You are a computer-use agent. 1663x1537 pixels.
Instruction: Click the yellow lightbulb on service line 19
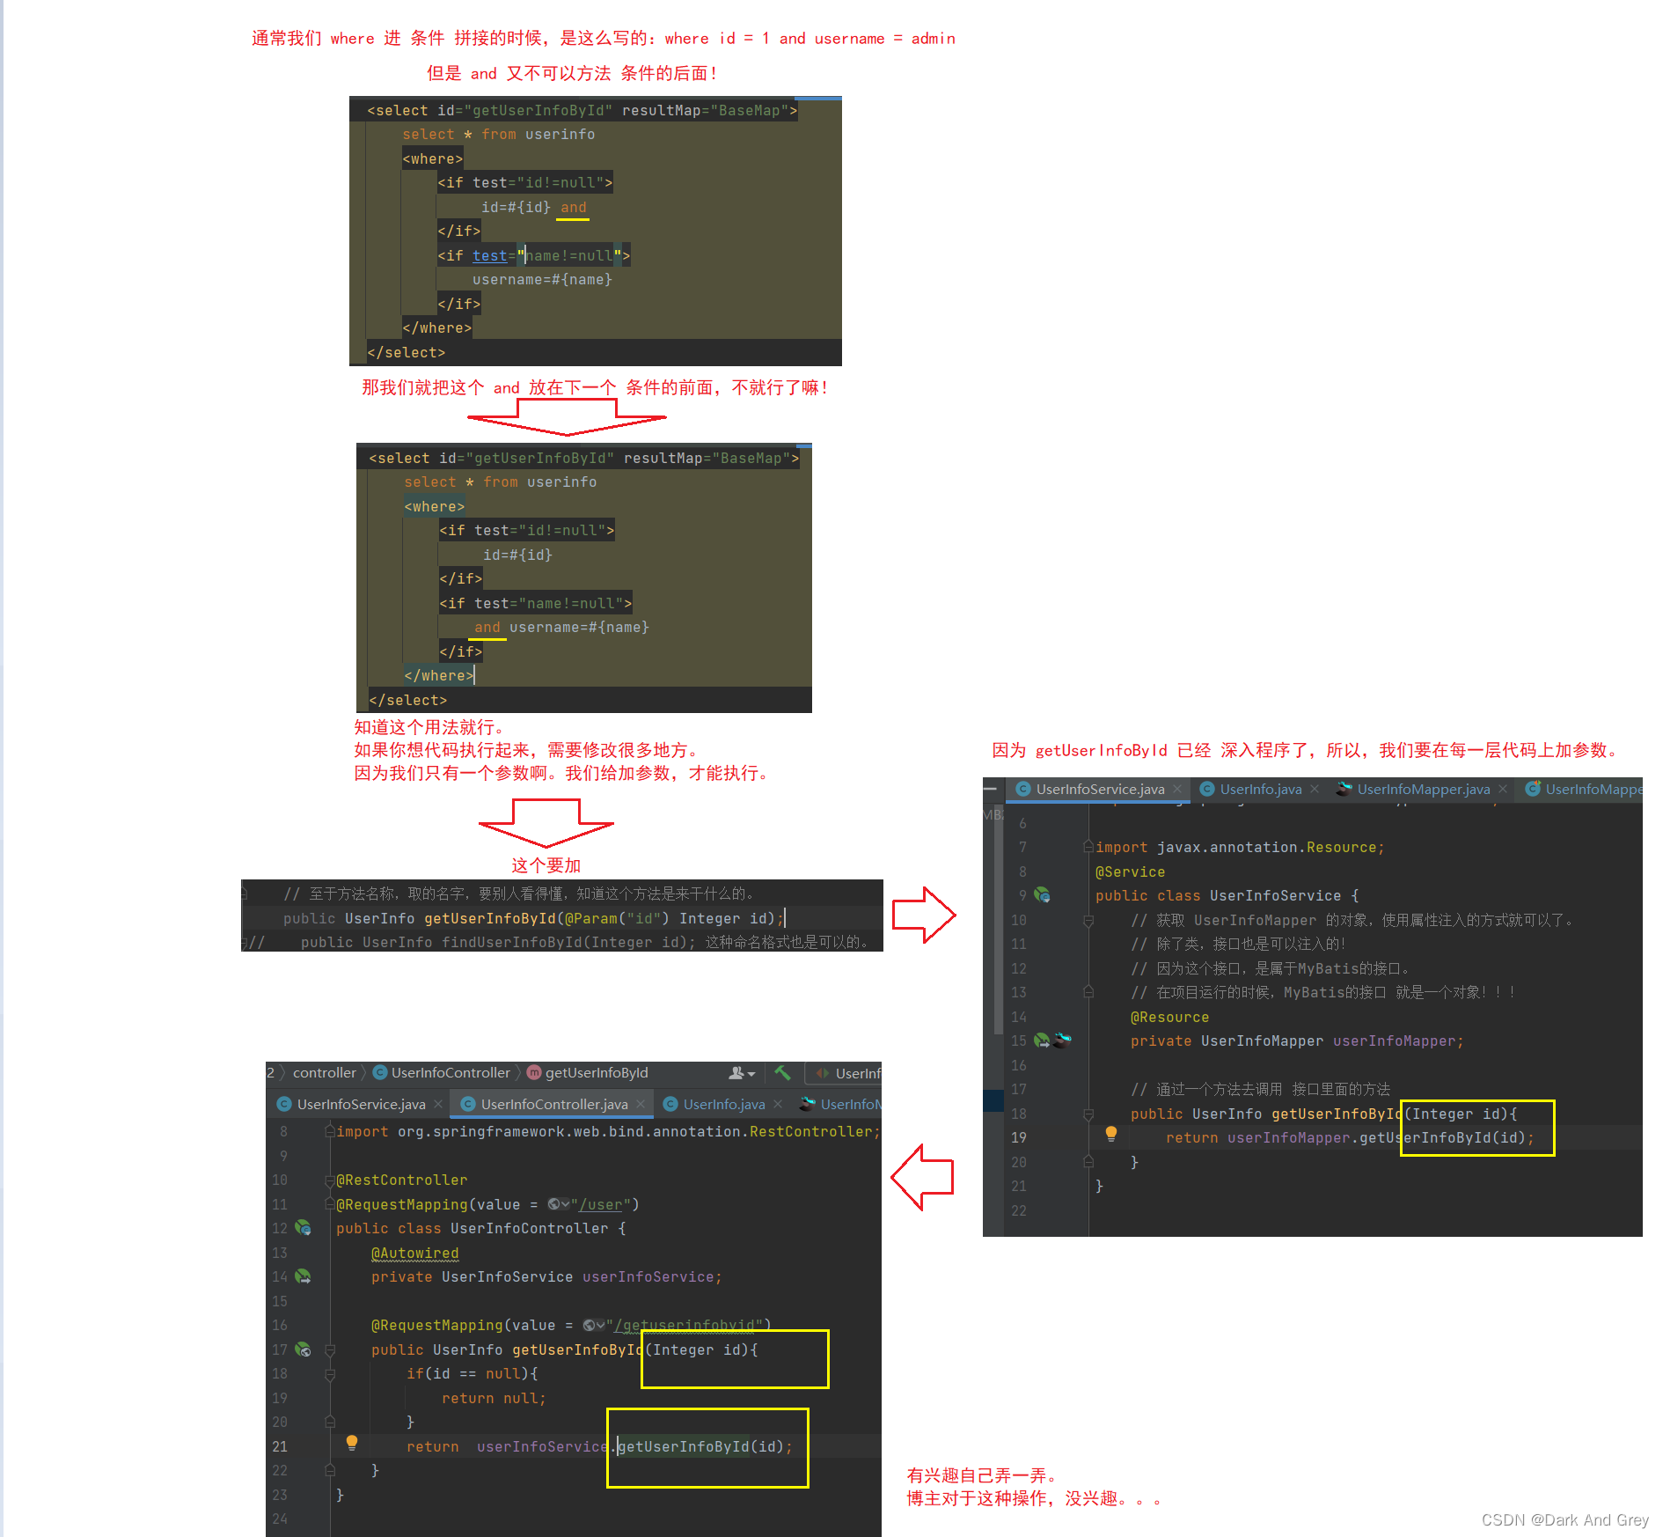(x=1111, y=1133)
